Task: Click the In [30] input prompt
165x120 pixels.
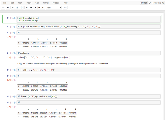Action: pyautogui.click(x=11, y=97)
